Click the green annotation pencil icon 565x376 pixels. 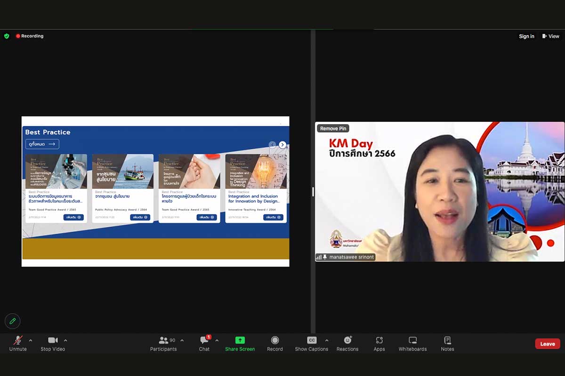[13, 321]
